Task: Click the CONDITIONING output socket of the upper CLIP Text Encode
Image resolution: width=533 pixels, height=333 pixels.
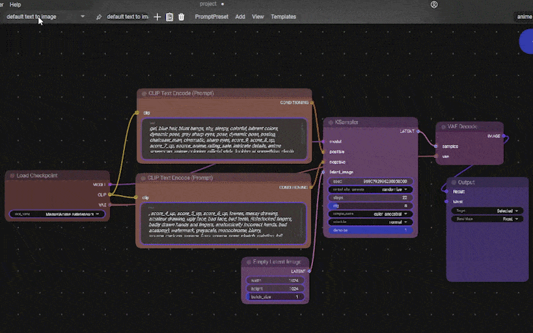Action: pos(312,102)
